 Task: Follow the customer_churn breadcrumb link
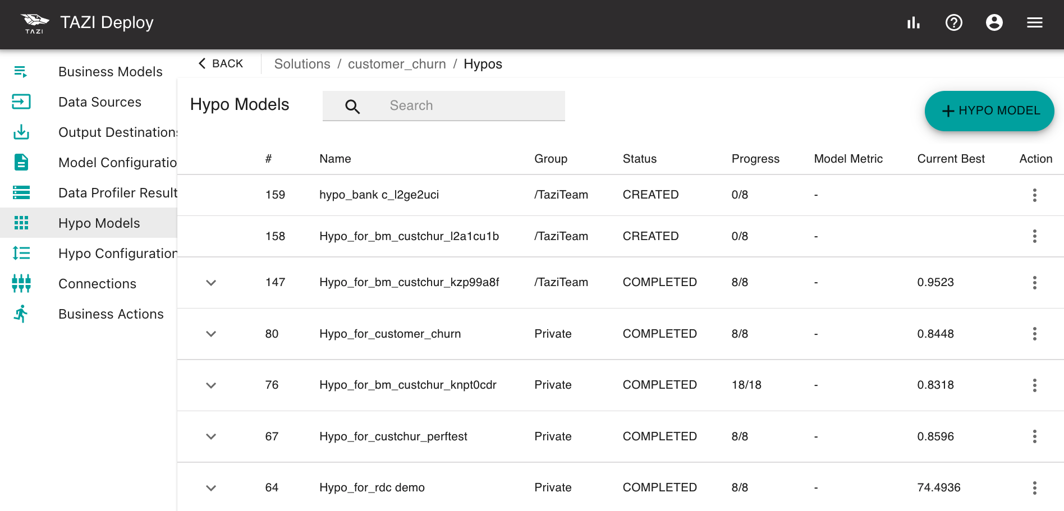coord(397,64)
